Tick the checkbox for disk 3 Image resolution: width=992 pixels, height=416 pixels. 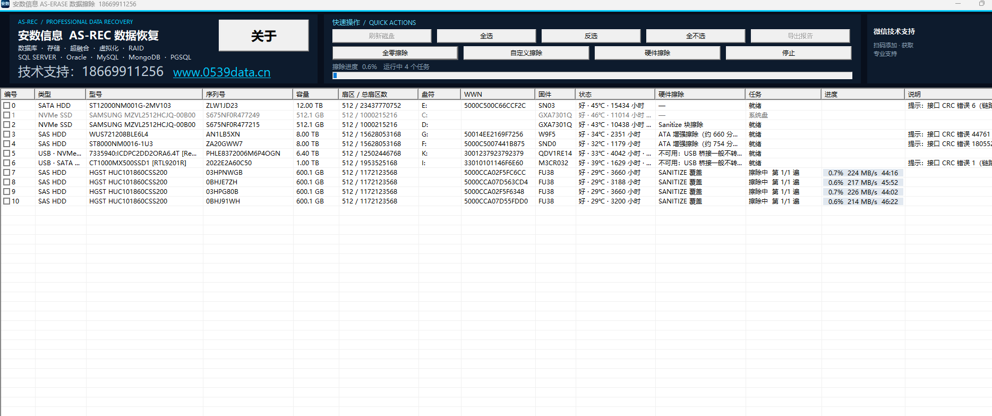pos(7,134)
